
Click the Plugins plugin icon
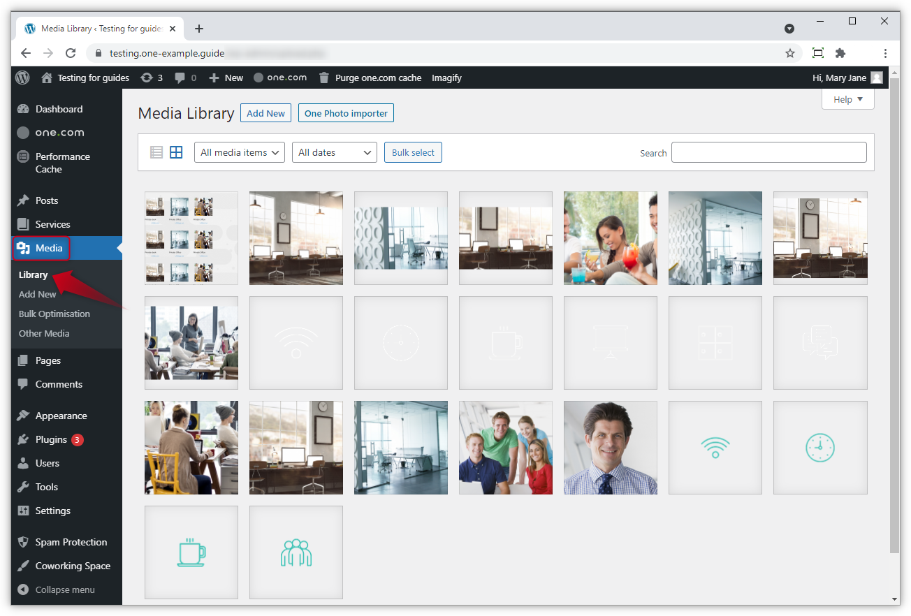tap(22, 439)
